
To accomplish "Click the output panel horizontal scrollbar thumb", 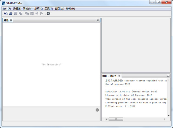I will [116, 119].
